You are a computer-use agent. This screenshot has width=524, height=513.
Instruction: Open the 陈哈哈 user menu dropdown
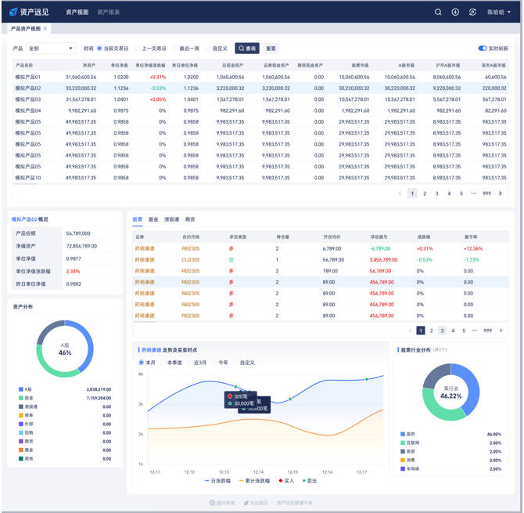pos(500,12)
